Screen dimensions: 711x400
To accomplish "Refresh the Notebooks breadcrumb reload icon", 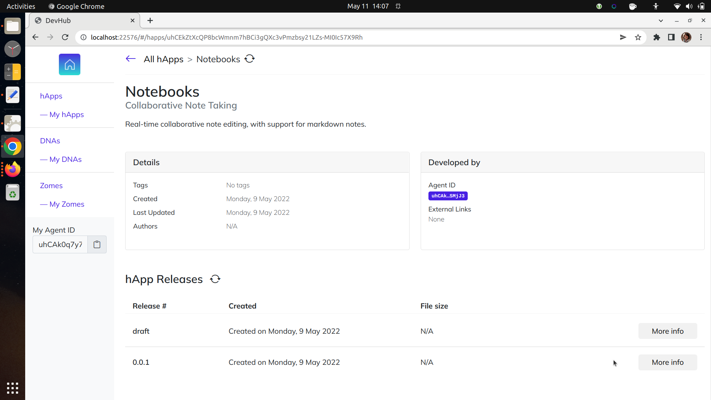I will tap(250, 59).
